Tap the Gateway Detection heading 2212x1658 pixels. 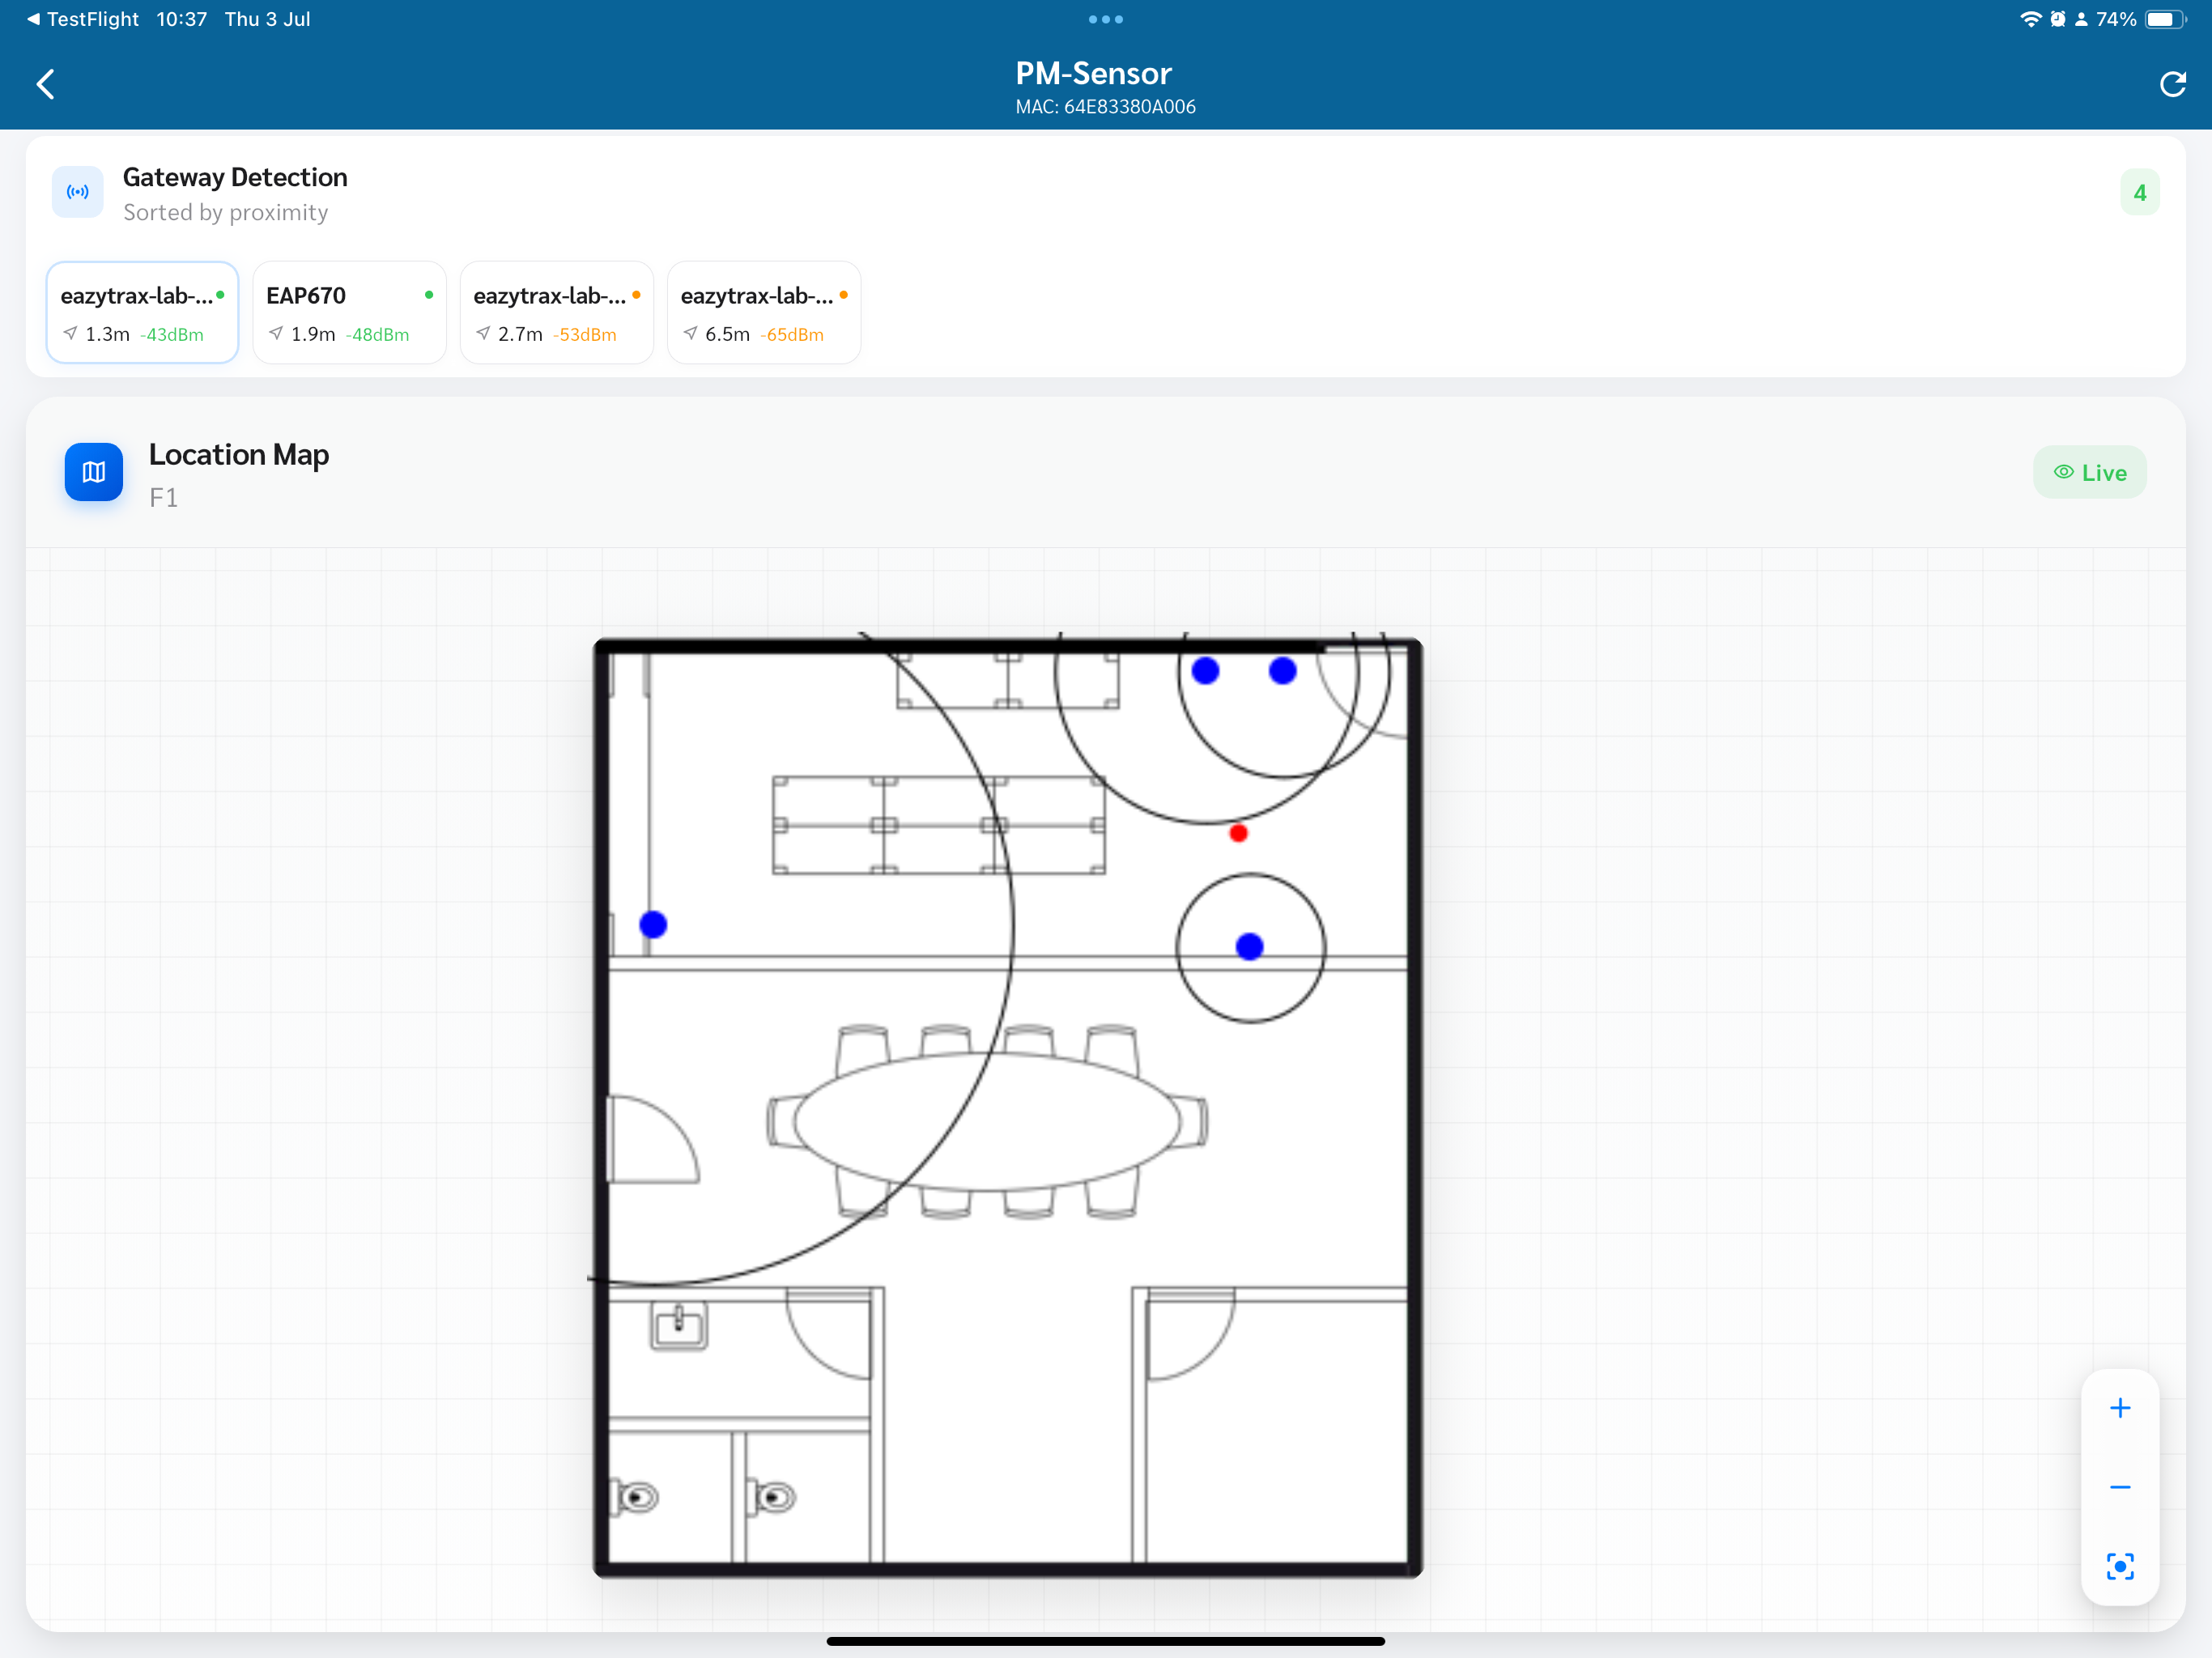(x=235, y=177)
